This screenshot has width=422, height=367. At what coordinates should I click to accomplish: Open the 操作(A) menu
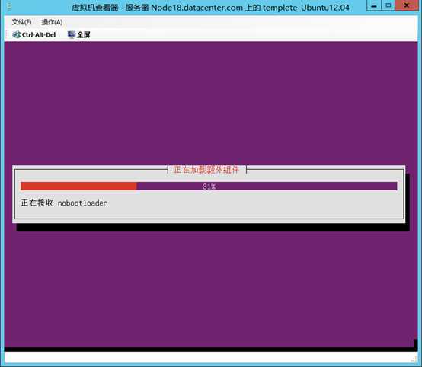pyautogui.click(x=52, y=22)
